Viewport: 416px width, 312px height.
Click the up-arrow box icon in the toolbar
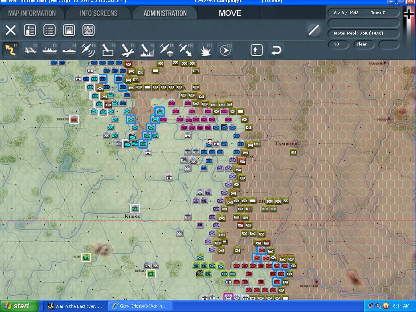click(257, 50)
